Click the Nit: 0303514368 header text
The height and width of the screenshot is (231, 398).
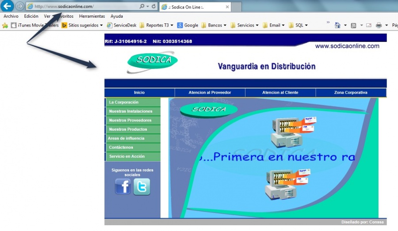click(x=172, y=42)
